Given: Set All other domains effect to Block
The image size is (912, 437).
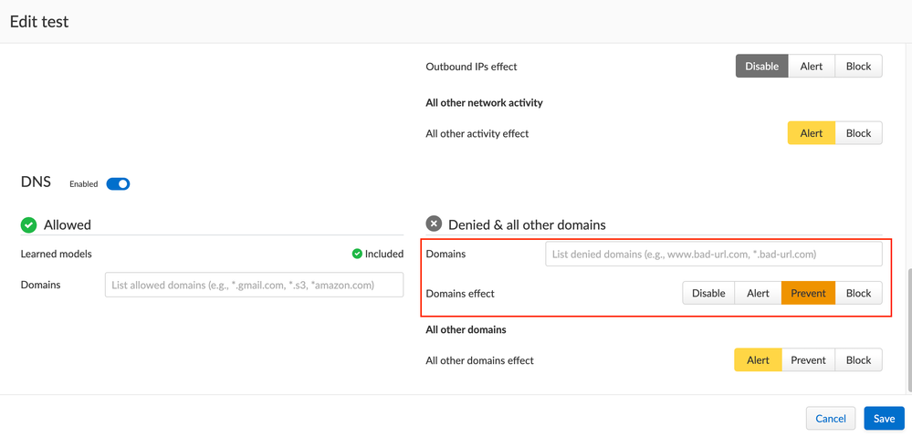Looking at the screenshot, I should [x=858, y=360].
